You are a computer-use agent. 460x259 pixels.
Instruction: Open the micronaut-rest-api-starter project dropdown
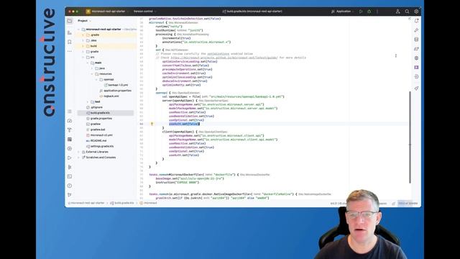tap(108, 12)
